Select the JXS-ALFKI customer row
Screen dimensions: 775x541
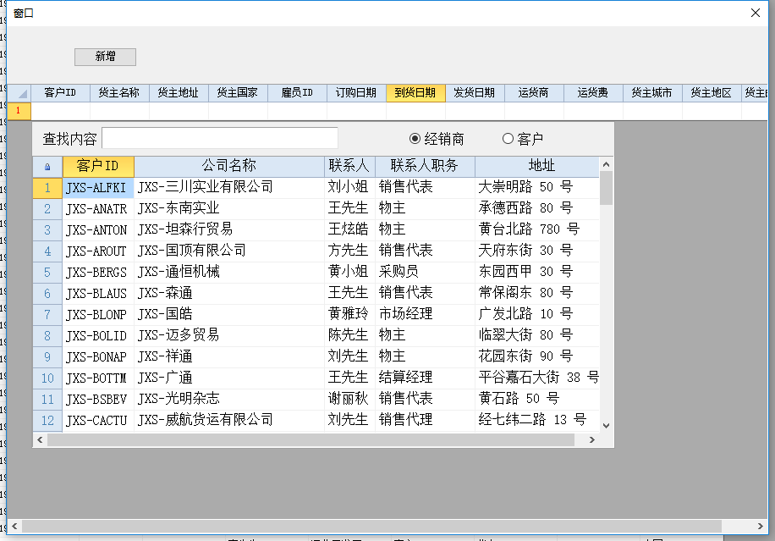(97, 187)
